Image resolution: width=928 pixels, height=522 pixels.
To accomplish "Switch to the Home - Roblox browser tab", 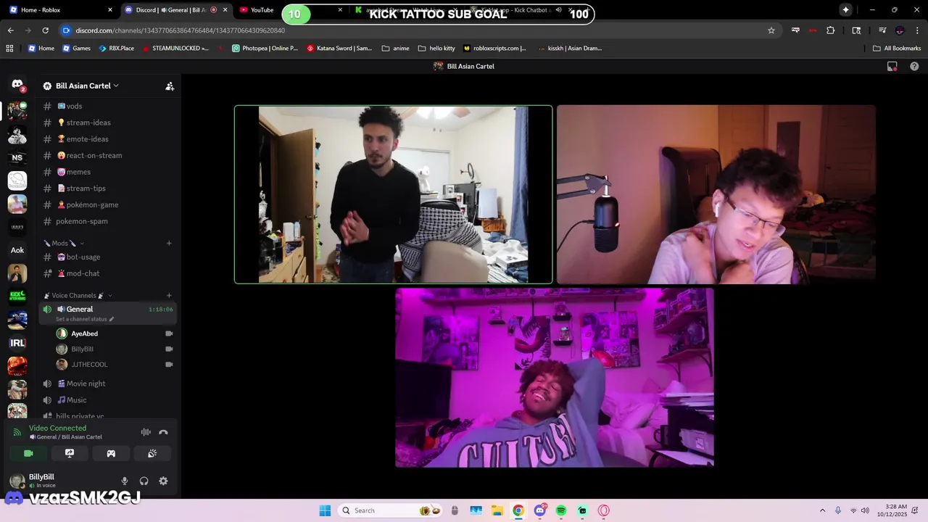I will (61, 10).
